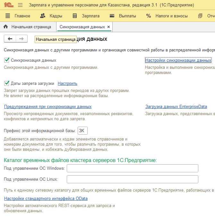
Task: Open Настройки стандартного интерфейса OData link
Action: coord(46,199)
